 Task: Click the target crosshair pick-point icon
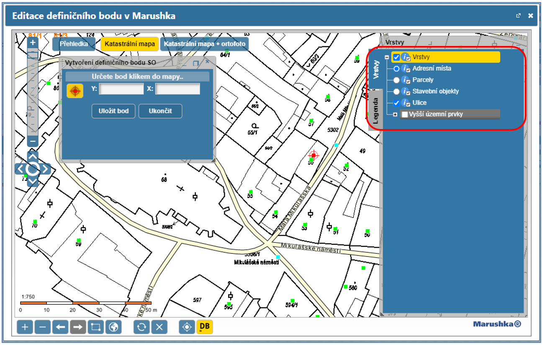click(x=75, y=91)
